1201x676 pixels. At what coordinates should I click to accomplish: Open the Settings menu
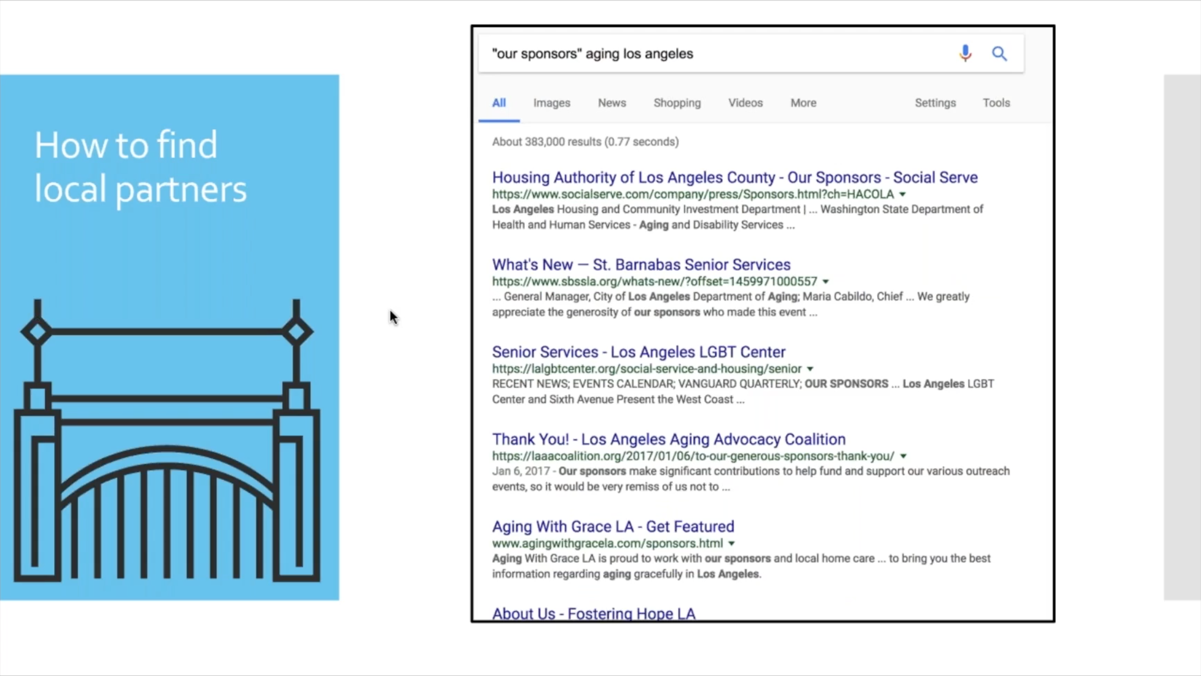pyautogui.click(x=935, y=103)
